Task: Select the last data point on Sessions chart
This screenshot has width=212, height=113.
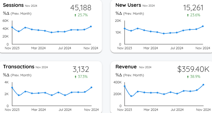Action: [x=91, y=26]
